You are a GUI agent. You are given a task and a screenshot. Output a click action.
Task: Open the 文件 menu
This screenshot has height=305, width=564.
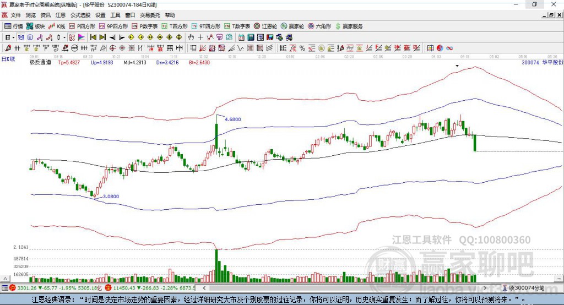pos(15,15)
